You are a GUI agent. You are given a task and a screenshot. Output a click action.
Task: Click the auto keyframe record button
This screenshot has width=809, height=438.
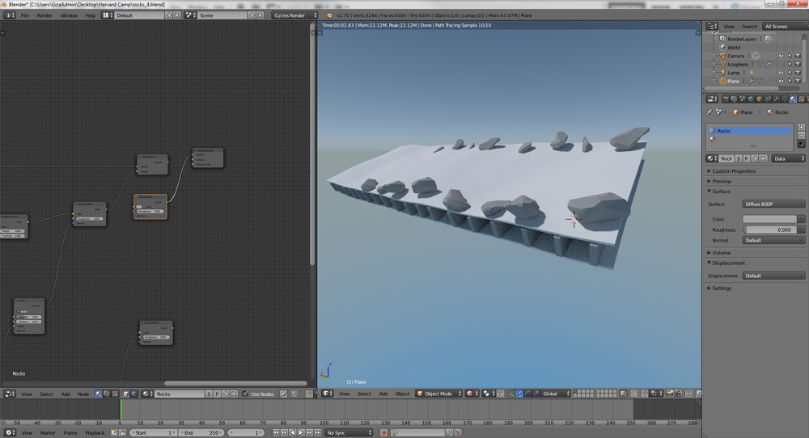tap(383, 433)
